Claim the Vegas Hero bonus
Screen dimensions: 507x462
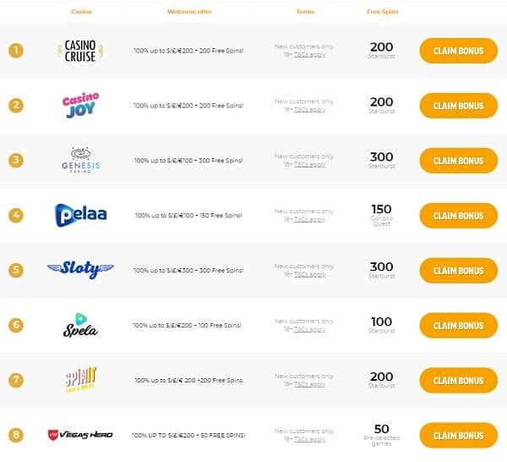tap(458, 435)
